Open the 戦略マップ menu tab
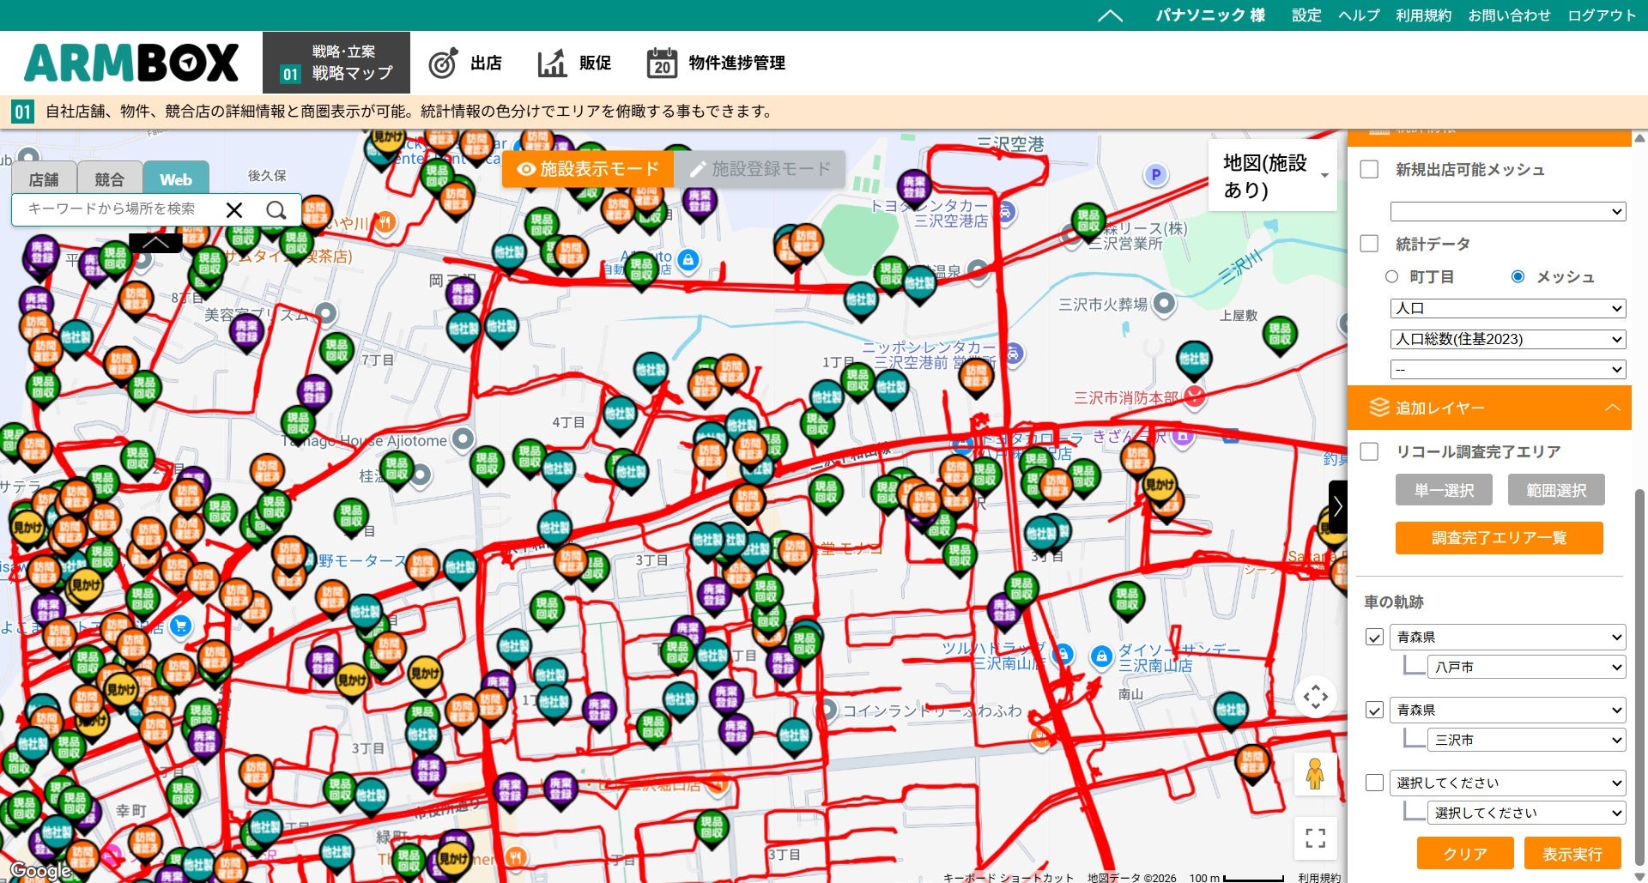Screen dimensions: 1648x883 (x=336, y=63)
